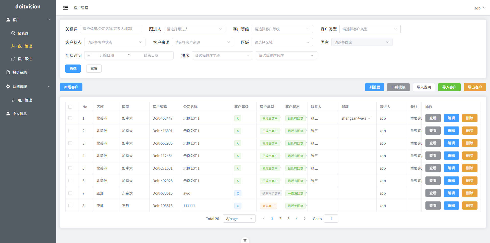
Task: Open the 客户跟进 menu item
Action: tap(28, 59)
